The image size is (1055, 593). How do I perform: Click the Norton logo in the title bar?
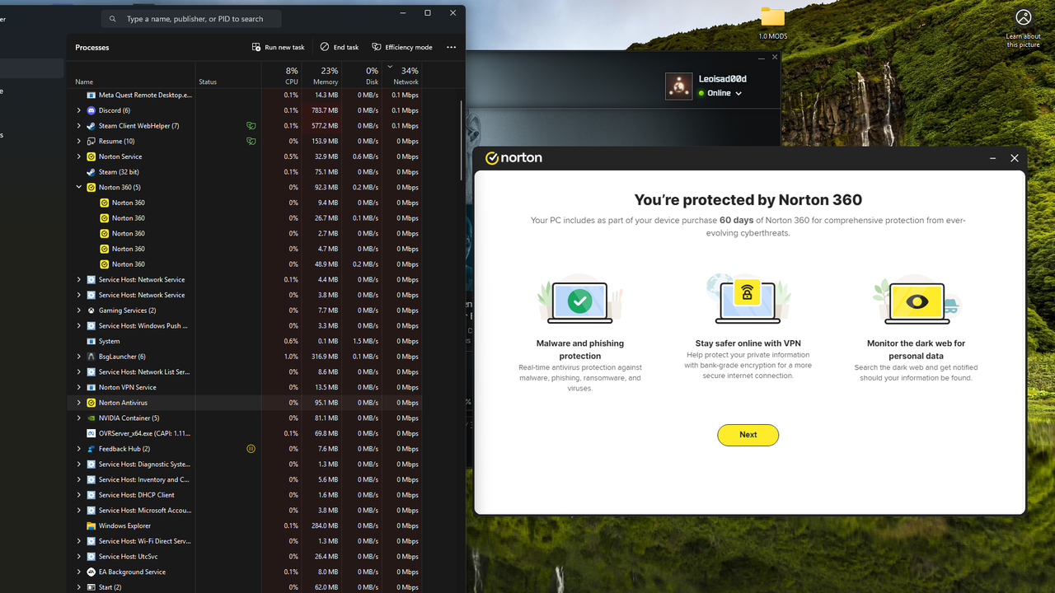[x=513, y=158]
